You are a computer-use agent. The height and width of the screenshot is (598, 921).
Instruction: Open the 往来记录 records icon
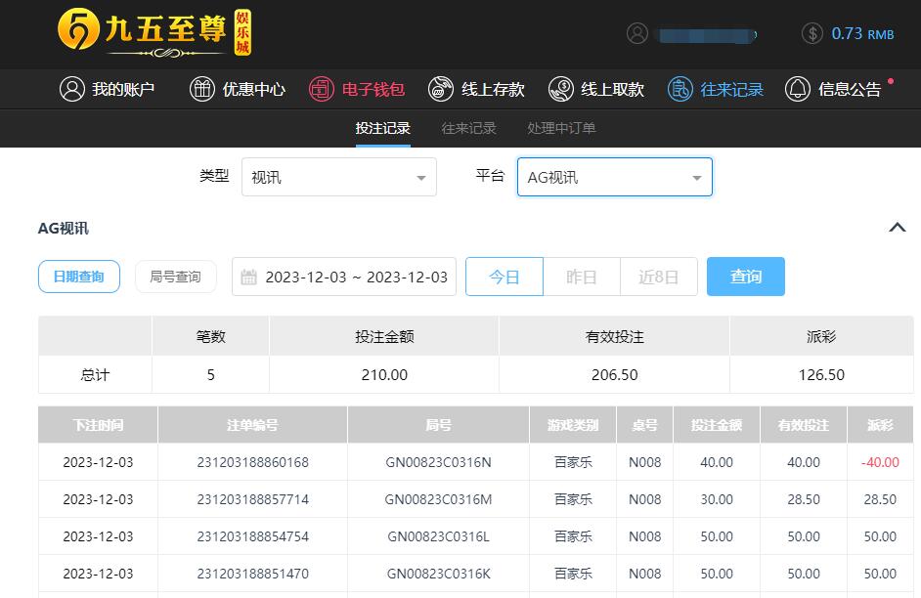(x=680, y=89)
